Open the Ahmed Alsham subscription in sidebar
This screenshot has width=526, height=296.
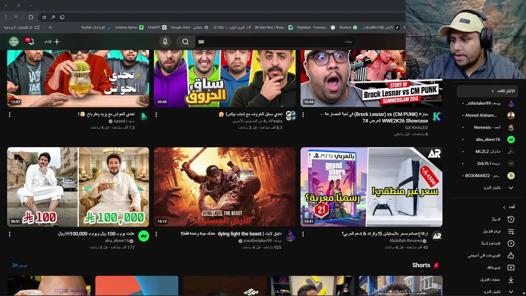[x=488, y=115]
